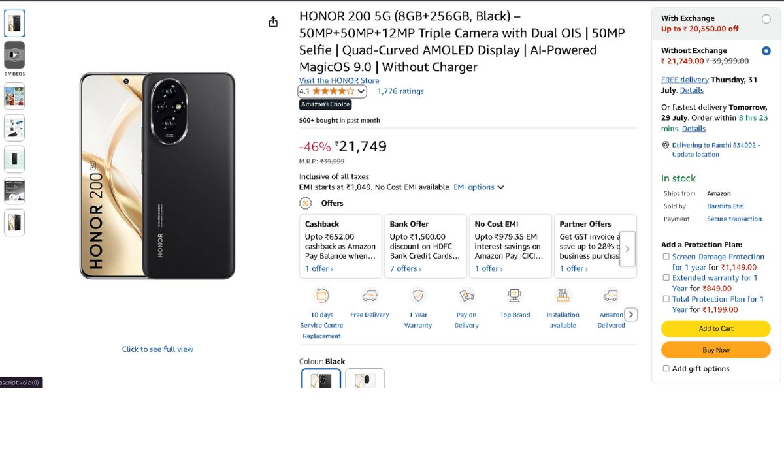Click the 10 days Service Centre Replacement icon
Screen dimensions: 784x470
tap(321, 296)
